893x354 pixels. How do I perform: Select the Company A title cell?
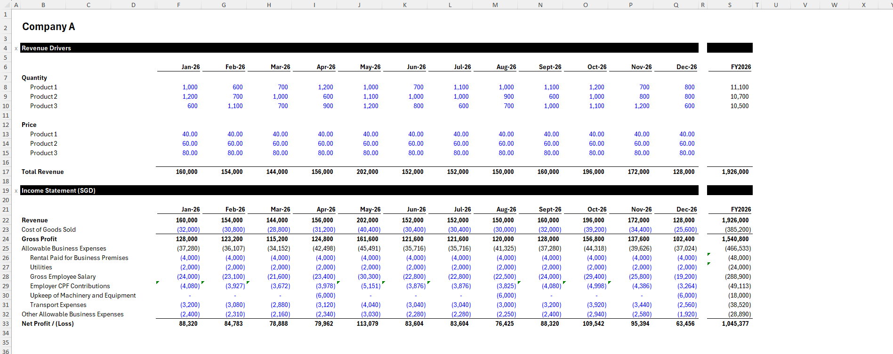[x=48, y=27]
